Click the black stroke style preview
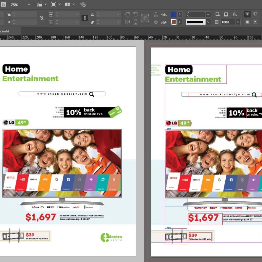Screen dimensions: 262x262 tap(196, 22)
